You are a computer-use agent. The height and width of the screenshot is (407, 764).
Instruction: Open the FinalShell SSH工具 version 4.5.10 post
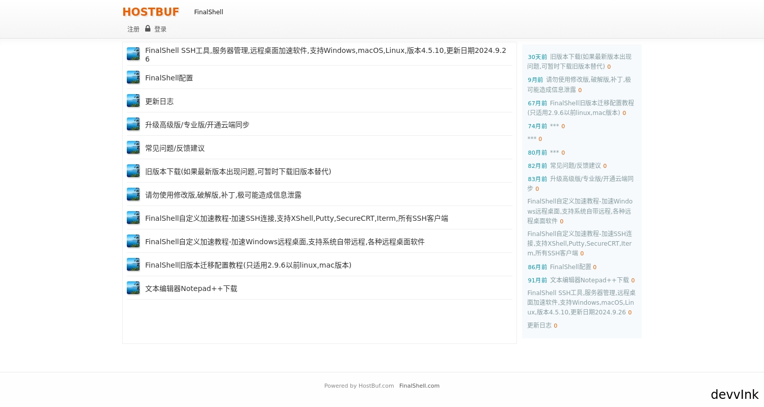326,54
